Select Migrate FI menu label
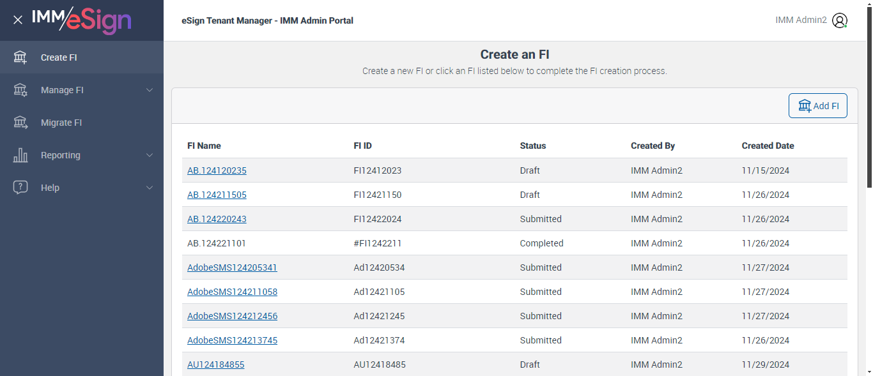Image resolution: width=873 pixels, height=376 pixels. pyautogui.click(x=61, y=123)
